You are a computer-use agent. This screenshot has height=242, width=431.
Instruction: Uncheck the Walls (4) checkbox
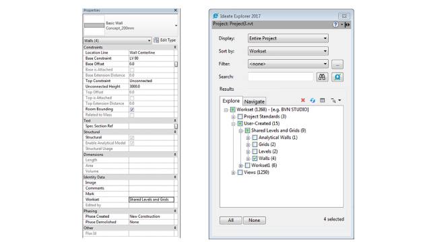click(x=255, y=159)
